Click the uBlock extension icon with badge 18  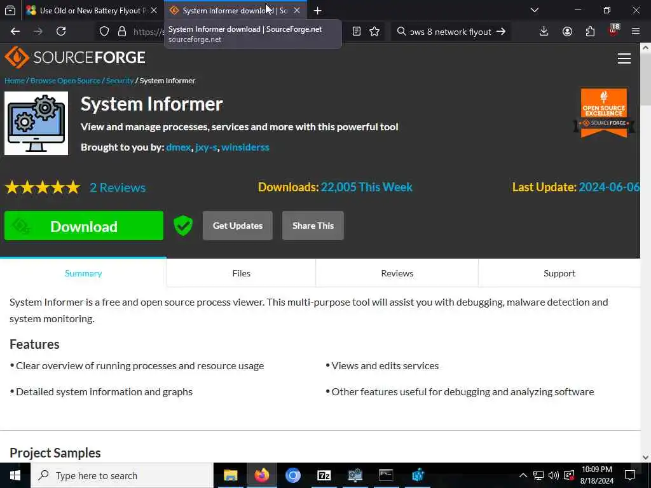613,30
